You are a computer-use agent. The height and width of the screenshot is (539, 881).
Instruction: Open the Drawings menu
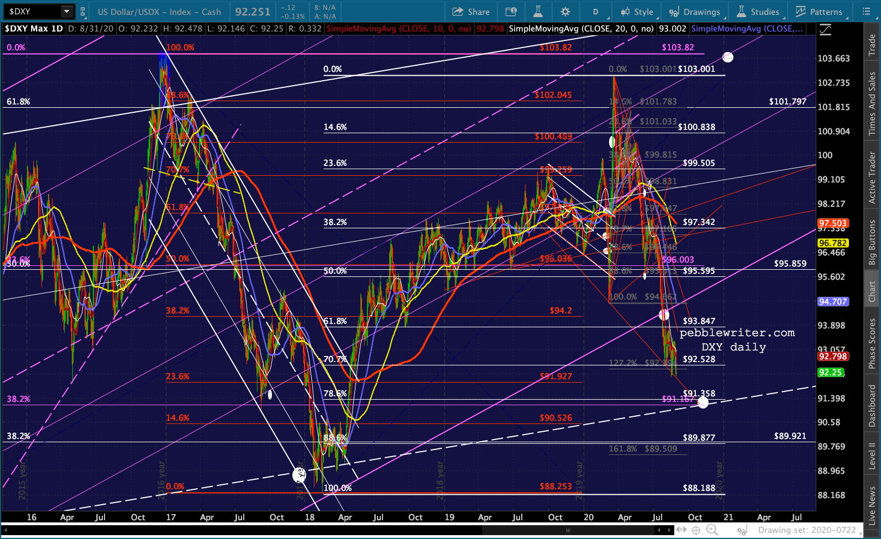click(695, 12)
